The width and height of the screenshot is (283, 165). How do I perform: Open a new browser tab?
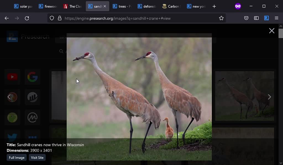[x=214, y=7]
